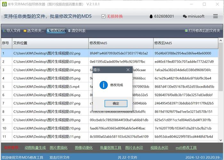Open 批量抠图工具 link

[x=111, y=148]
